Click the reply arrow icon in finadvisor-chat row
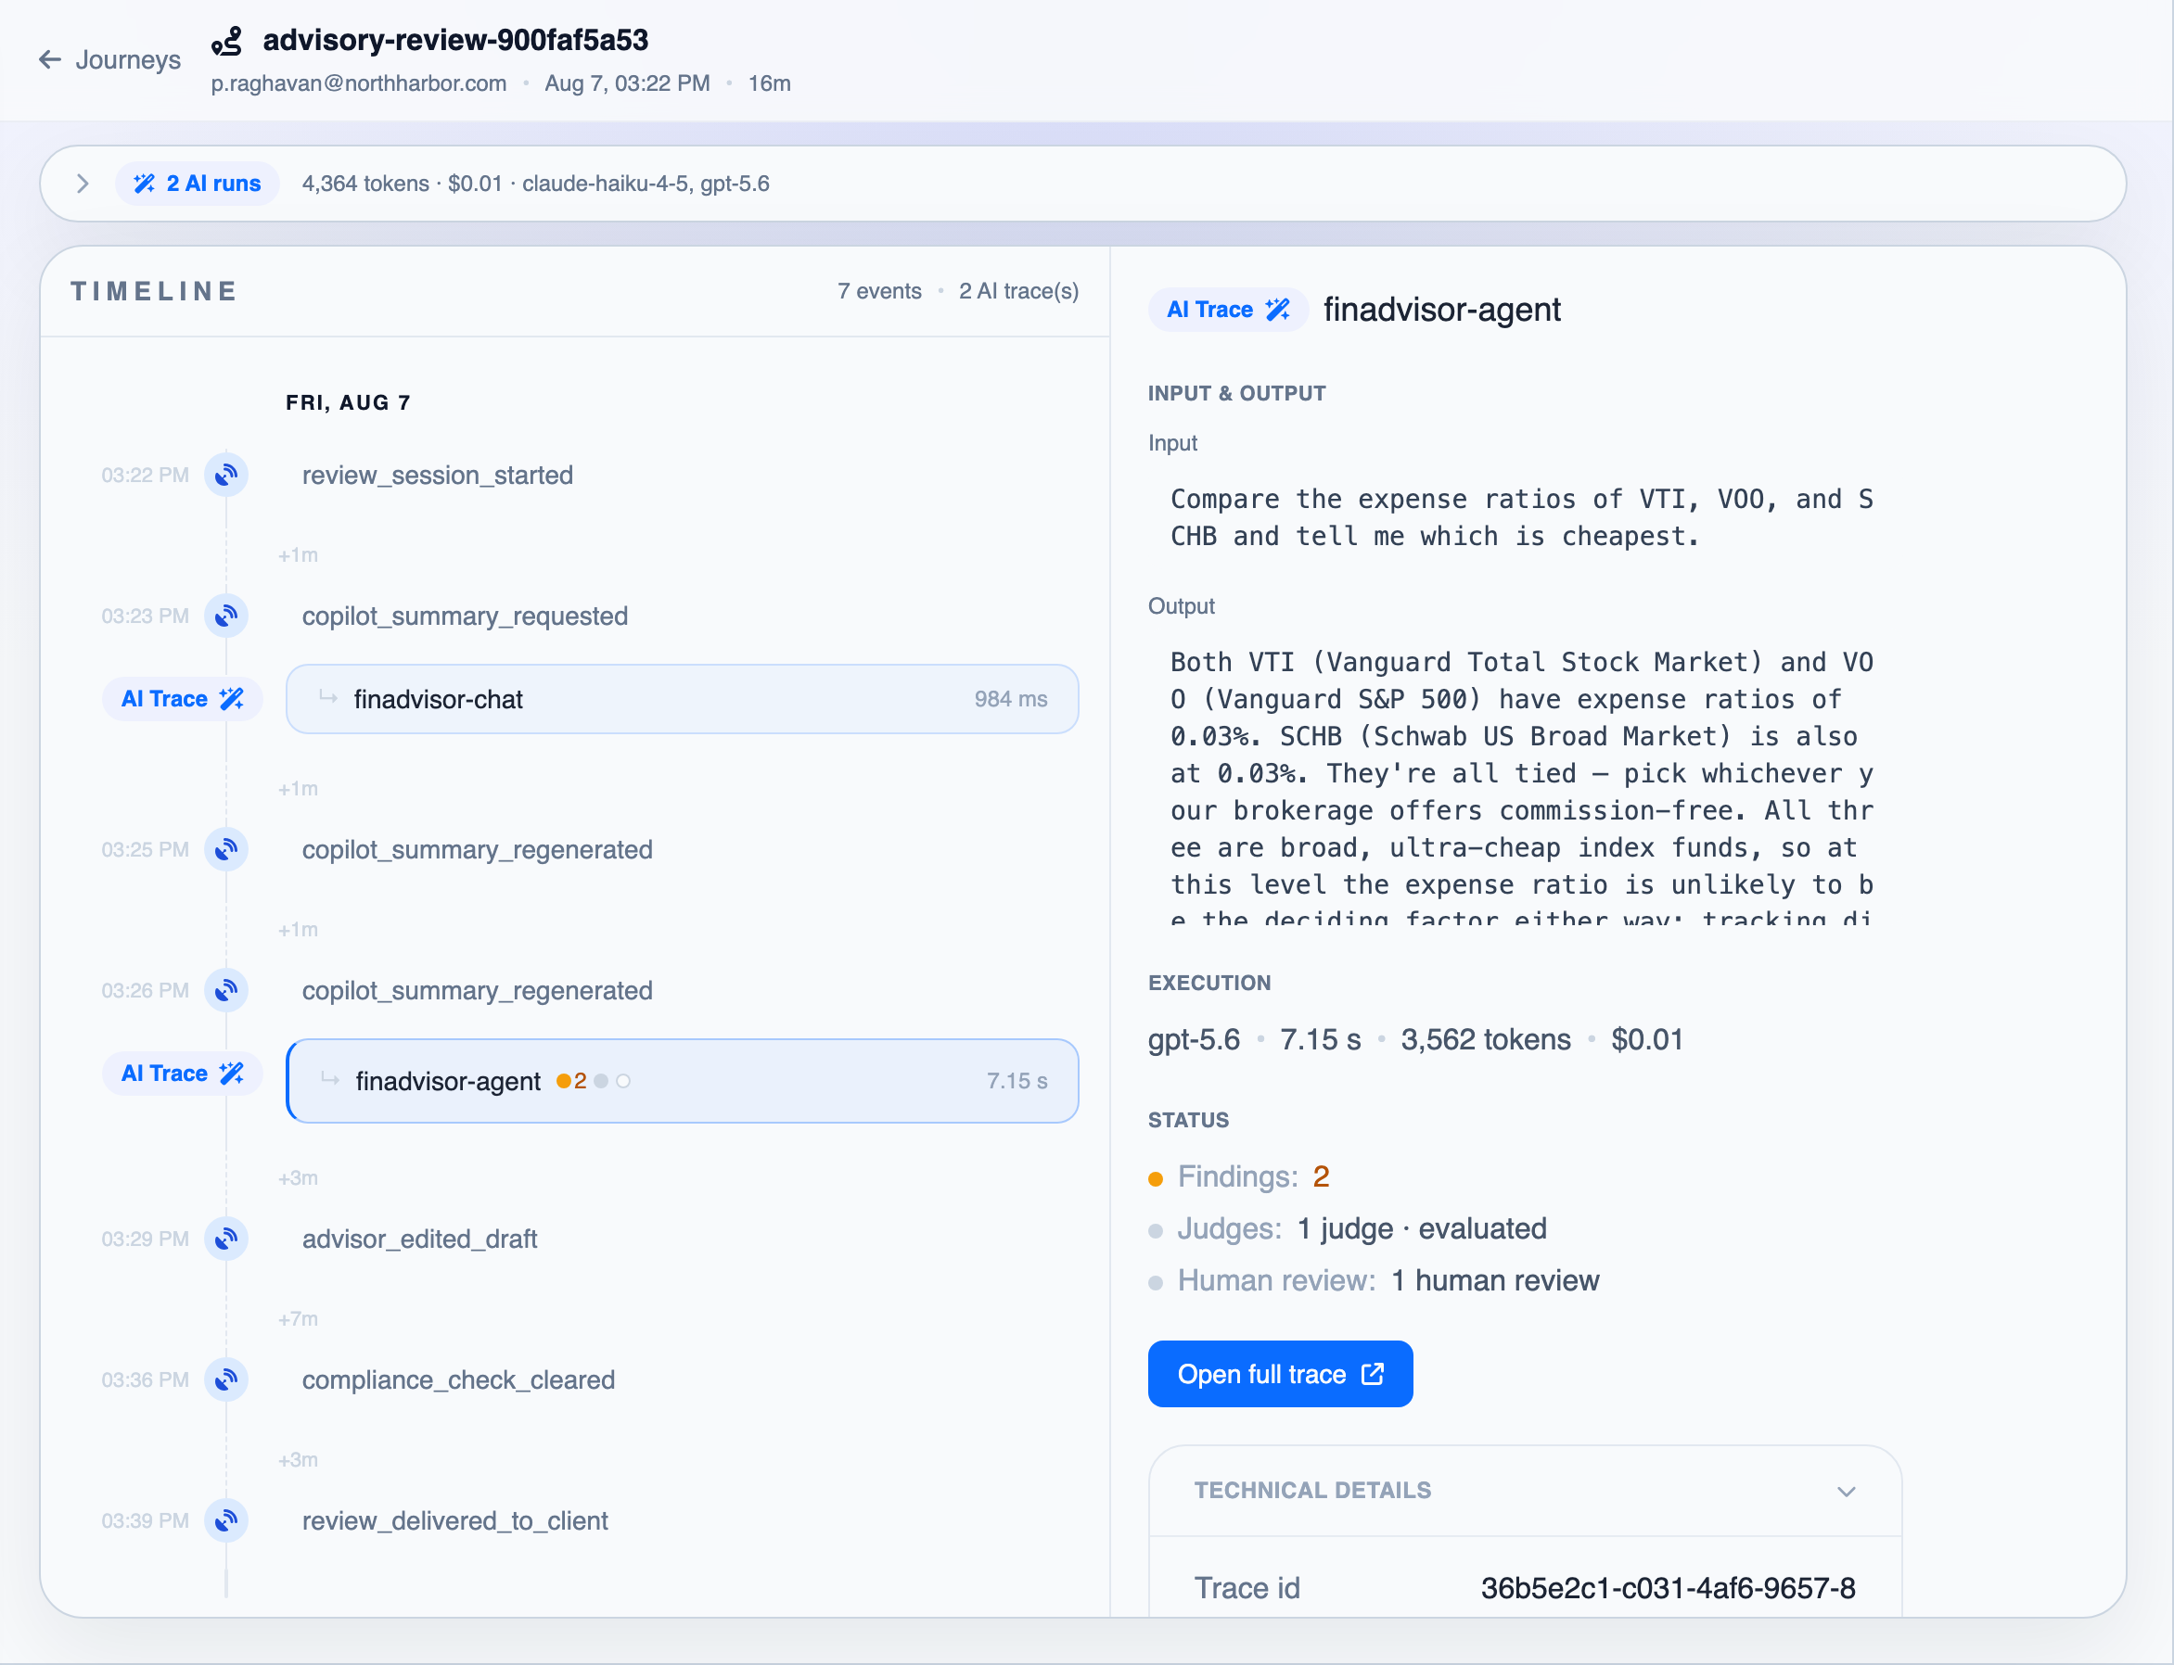This screenshot has height=1665, width=2174. (328, 698)
